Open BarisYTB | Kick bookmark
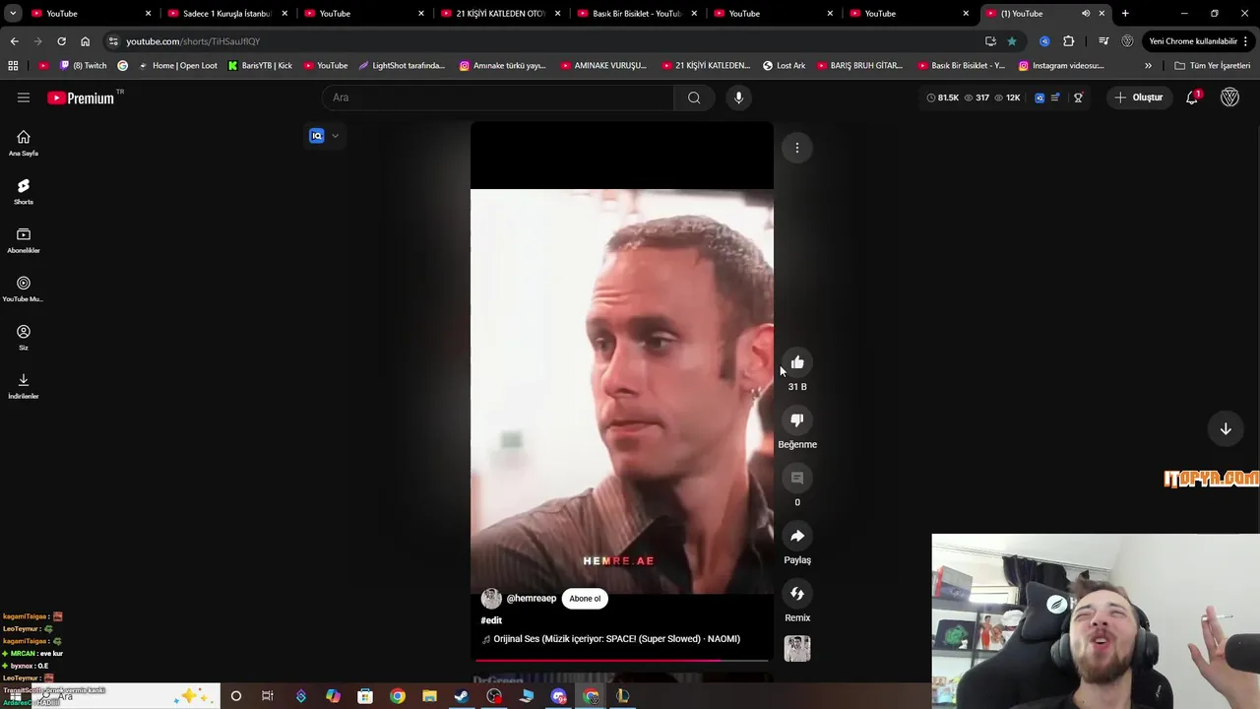 pos(260,66)
